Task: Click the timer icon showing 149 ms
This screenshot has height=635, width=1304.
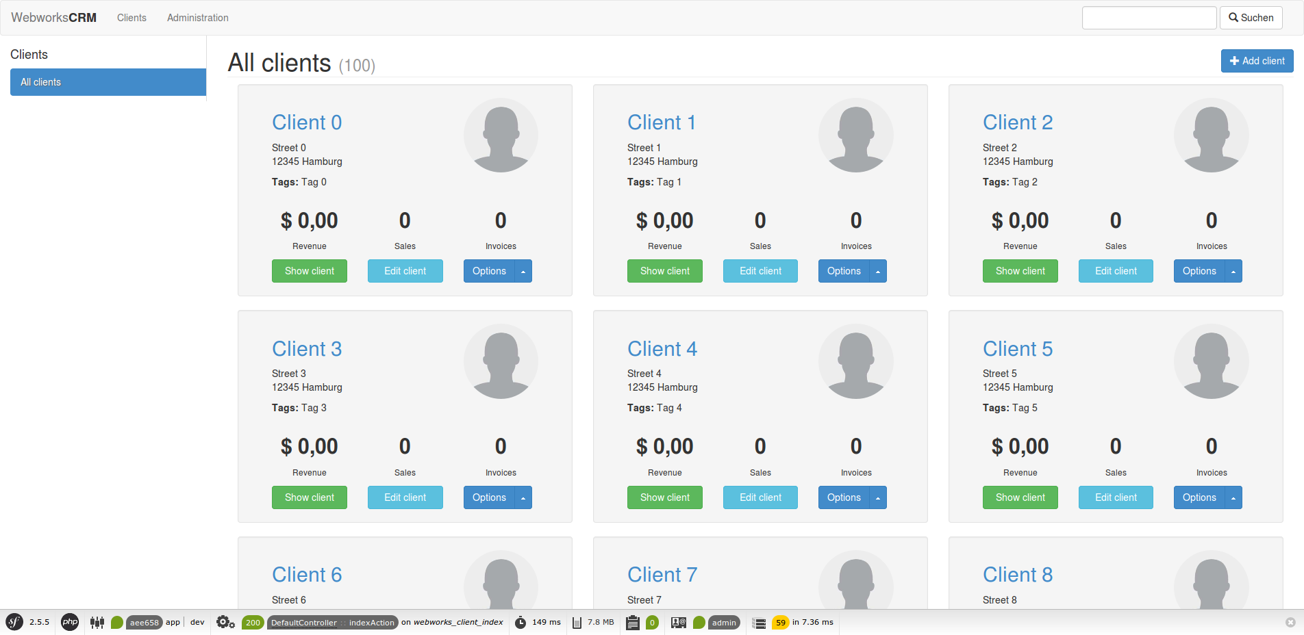Action: [x=538, y=623]
